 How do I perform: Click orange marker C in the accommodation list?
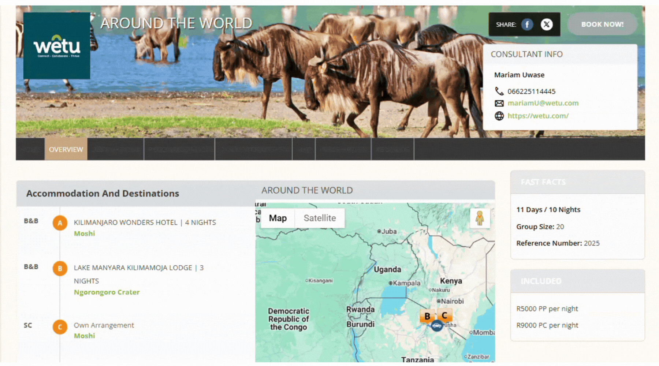[60, 327]
